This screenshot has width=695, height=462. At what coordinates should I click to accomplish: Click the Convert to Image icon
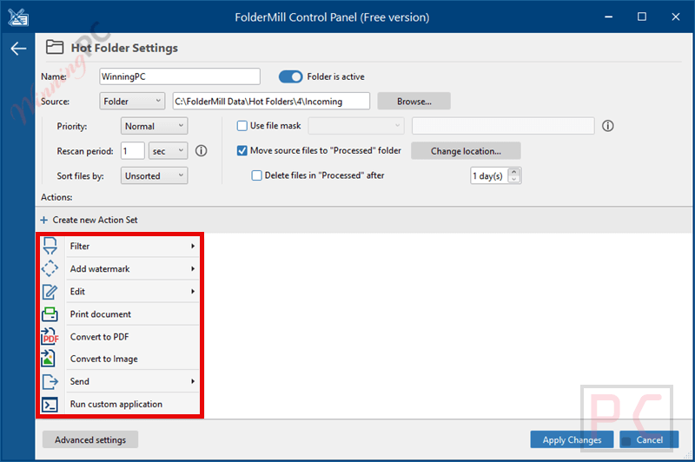49,359
